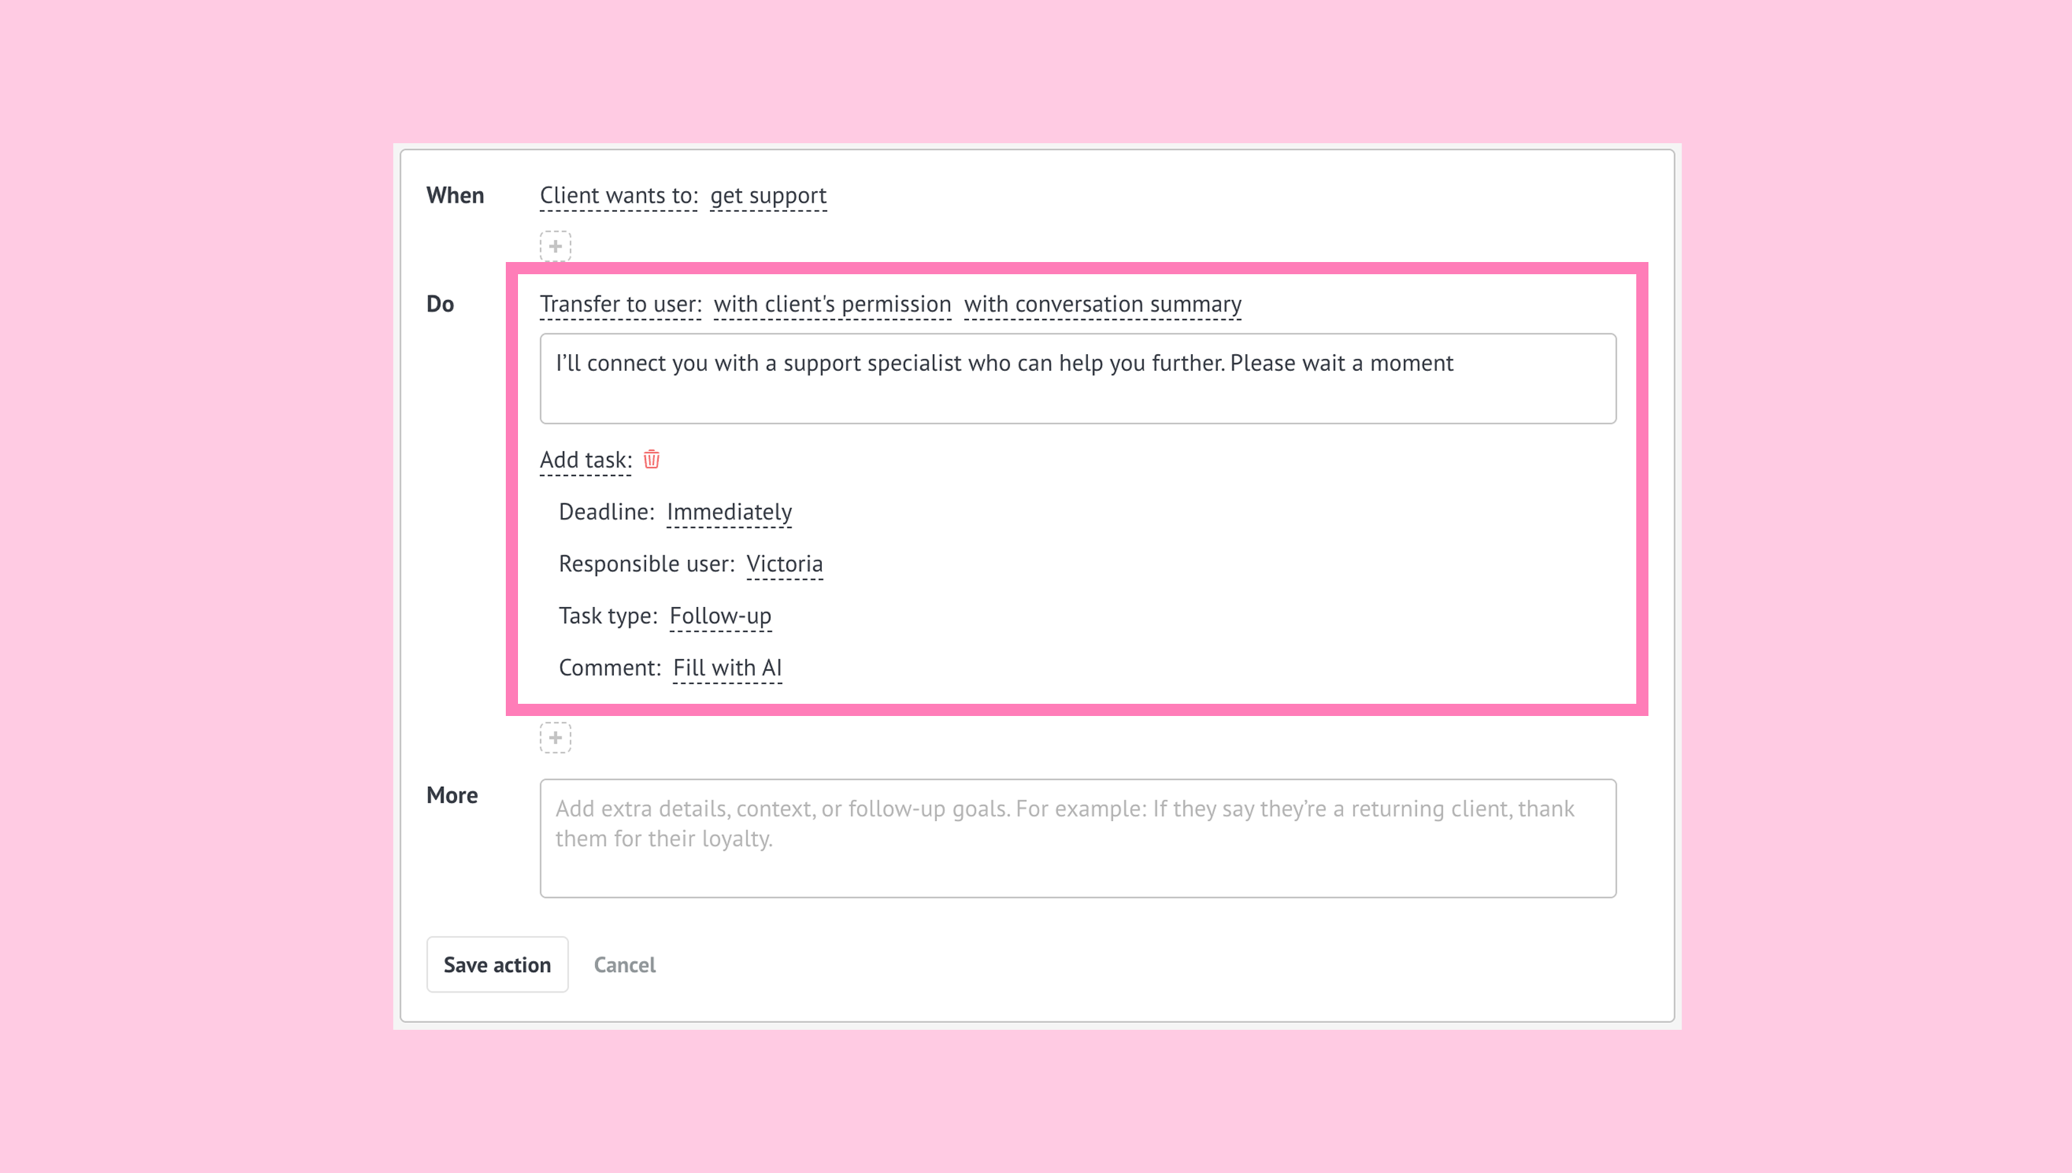Toggle the 'with conversation summary' option
Image resolution: width=2072 pixels, height=1173 pixels.
1102,305
